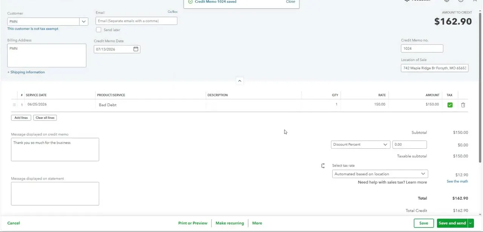Click the Total Credit label
The width and height of the screenshot is (483, 232).
coord(416,211)
